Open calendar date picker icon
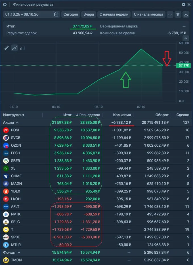The width and height of the screenshot is (193, 265). point(56,14)
